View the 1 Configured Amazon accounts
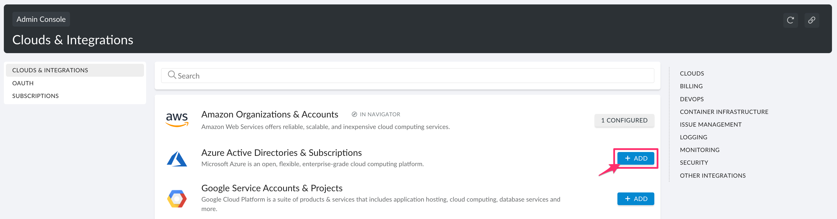 (624, 120)
